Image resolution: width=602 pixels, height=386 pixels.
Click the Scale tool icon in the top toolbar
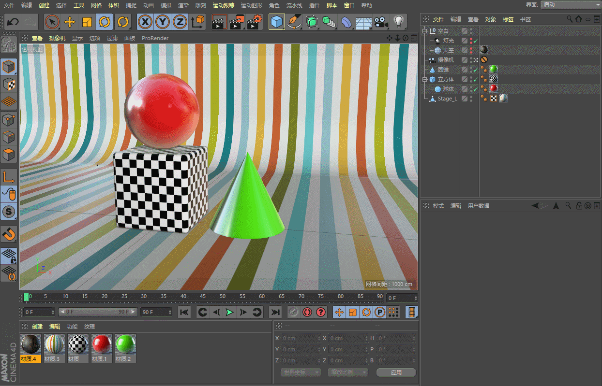pyautogui.click(x=87, y=22)
